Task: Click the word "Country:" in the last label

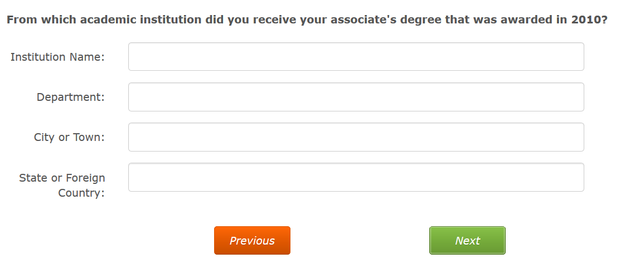Action: tap(81, 193)
